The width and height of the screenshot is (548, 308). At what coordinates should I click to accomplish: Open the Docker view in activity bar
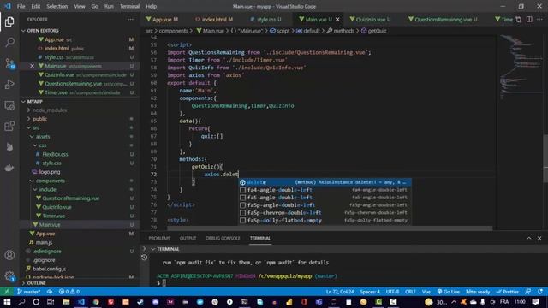(x=9, y=168)
